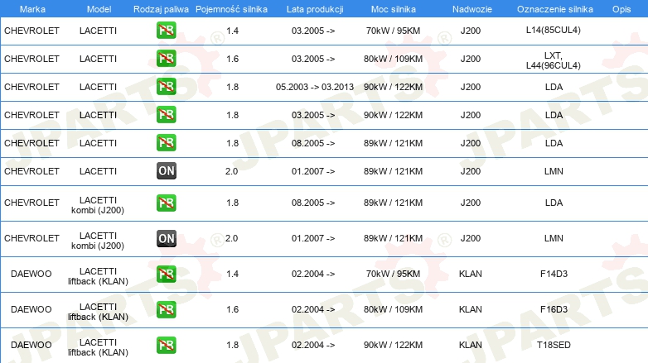The height and width of the screenshot is (363, 648).
Task: Click the Nadwozie column header
Action: [472, 9]
